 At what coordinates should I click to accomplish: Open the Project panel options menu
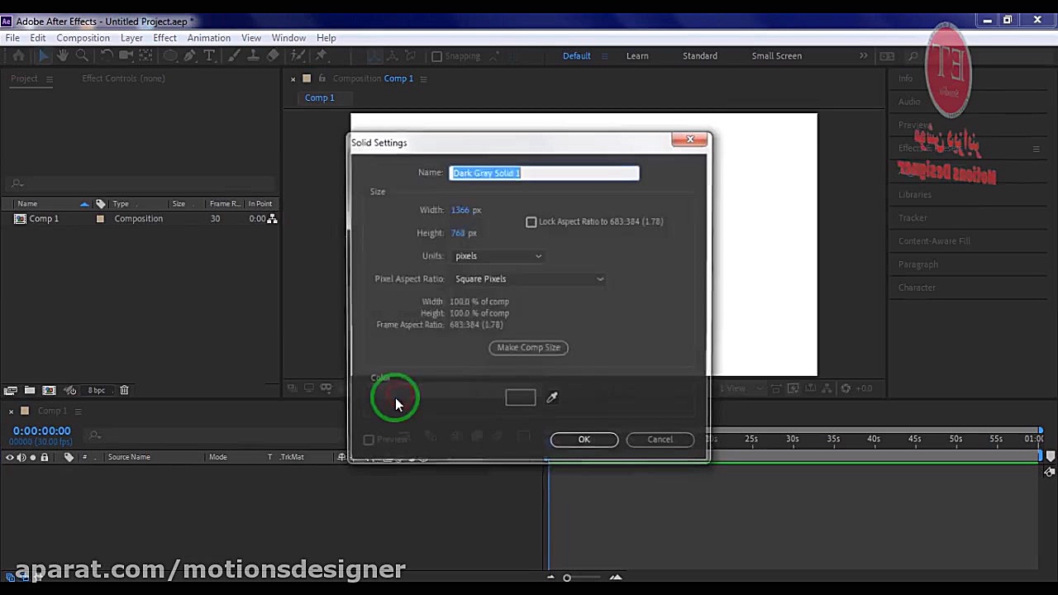coord(49,79)
